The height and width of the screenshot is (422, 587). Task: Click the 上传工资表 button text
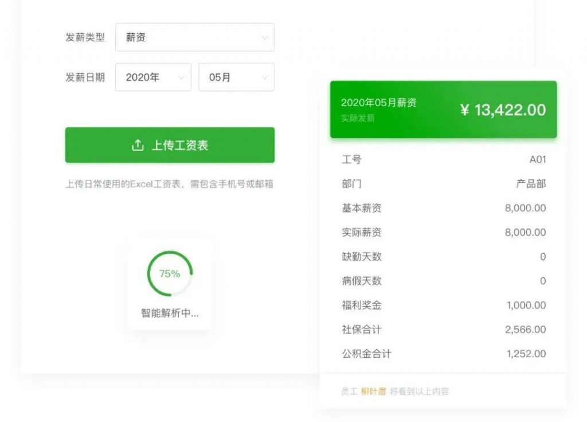(x=179, y=145)
